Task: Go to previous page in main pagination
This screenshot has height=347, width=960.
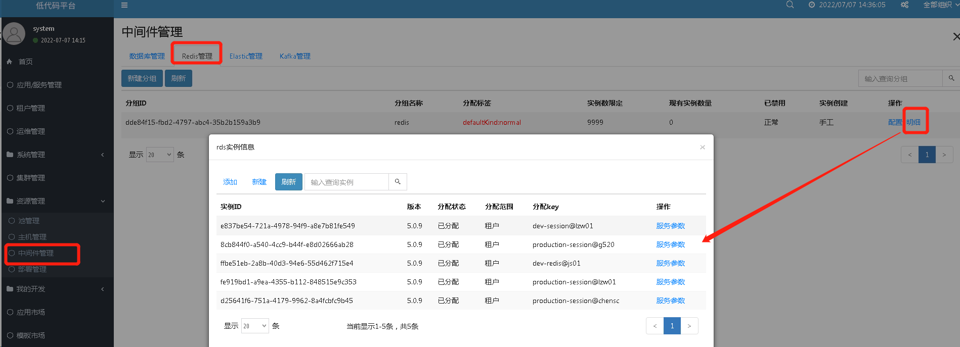Action: 909,155
